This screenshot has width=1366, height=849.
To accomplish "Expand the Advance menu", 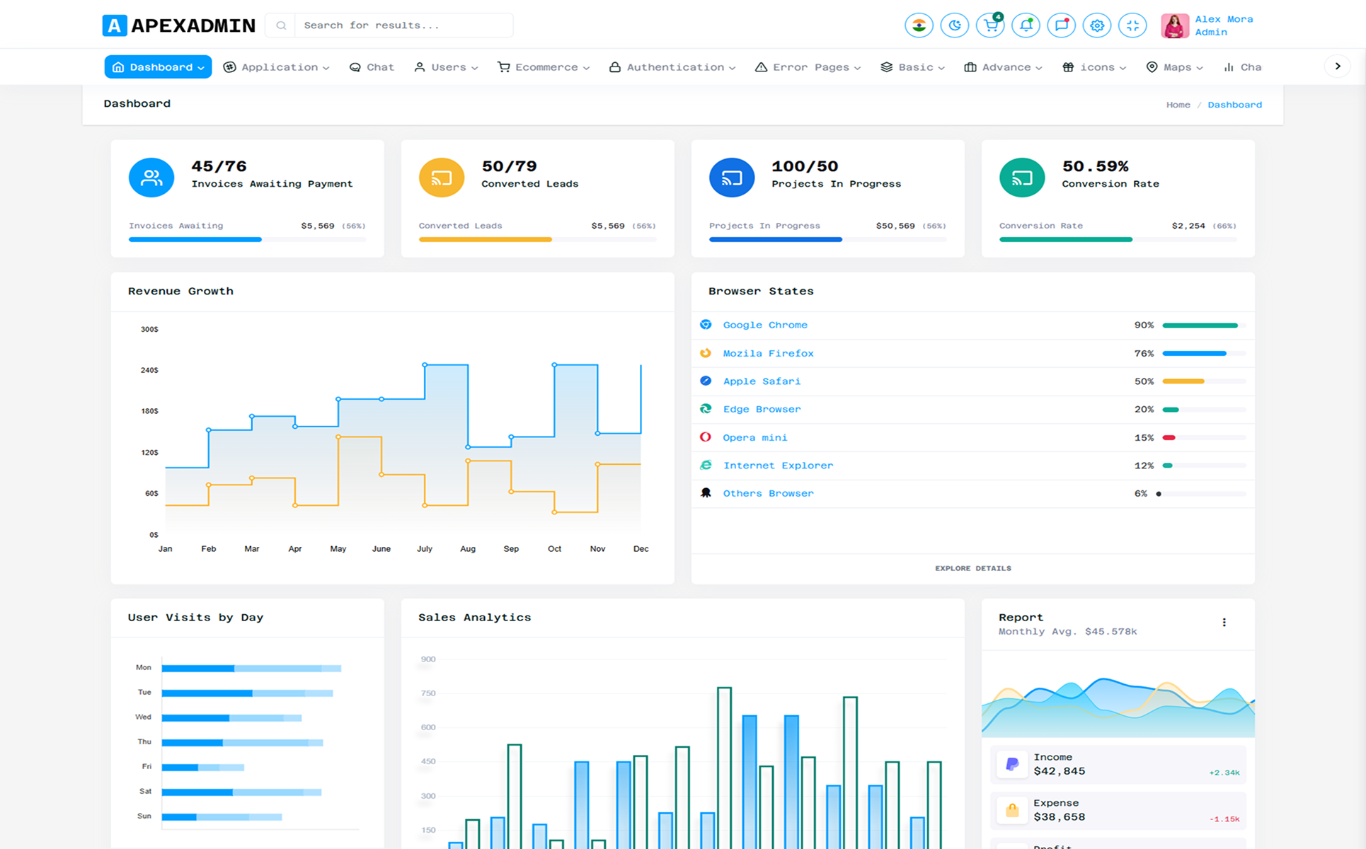I will coord(1003,67).
